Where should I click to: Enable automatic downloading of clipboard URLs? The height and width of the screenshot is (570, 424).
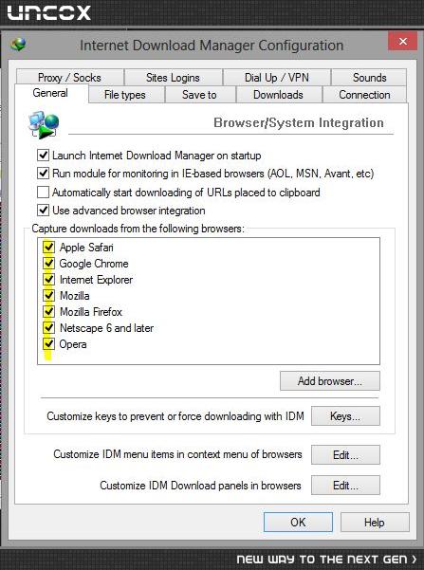[x=43, y=192]
